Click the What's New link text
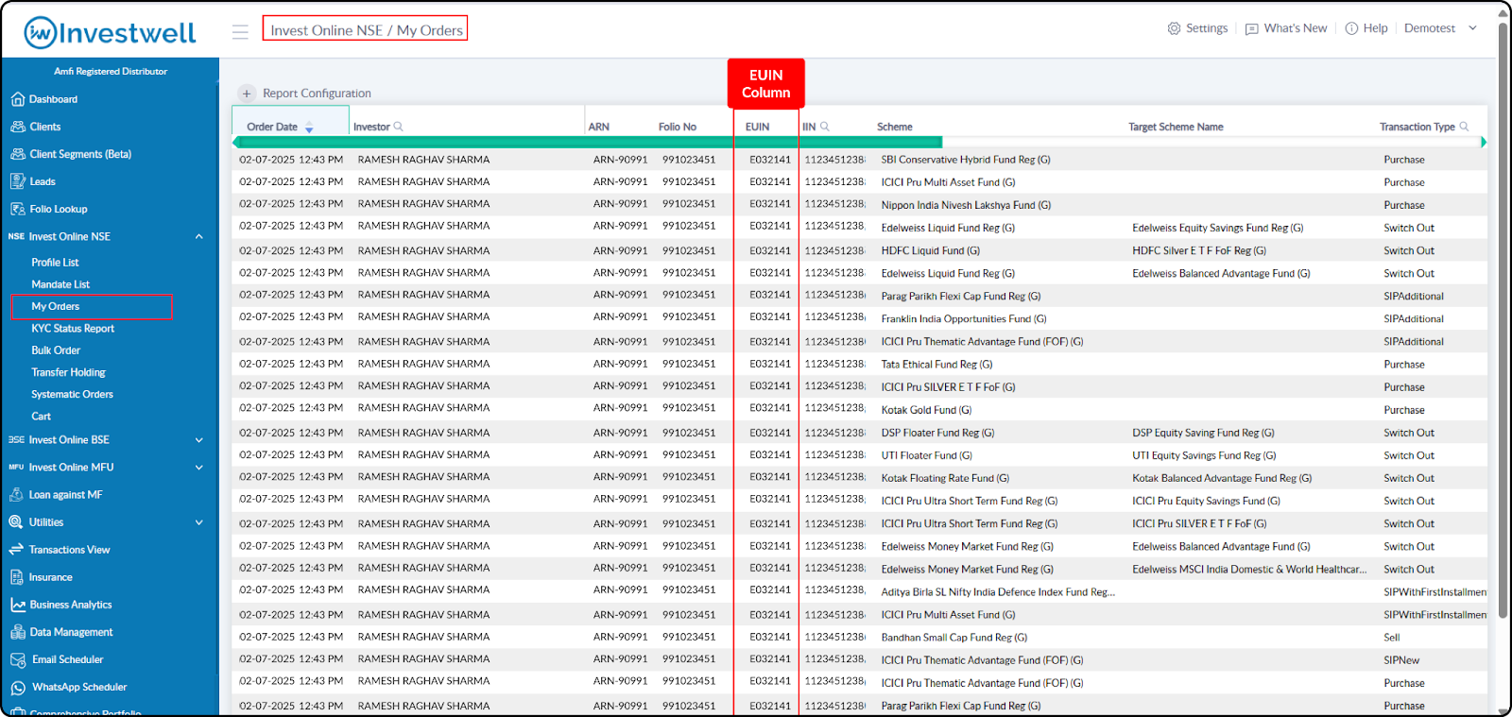Viewport: 1512px width, 717px height. [x=1296, y=28]
